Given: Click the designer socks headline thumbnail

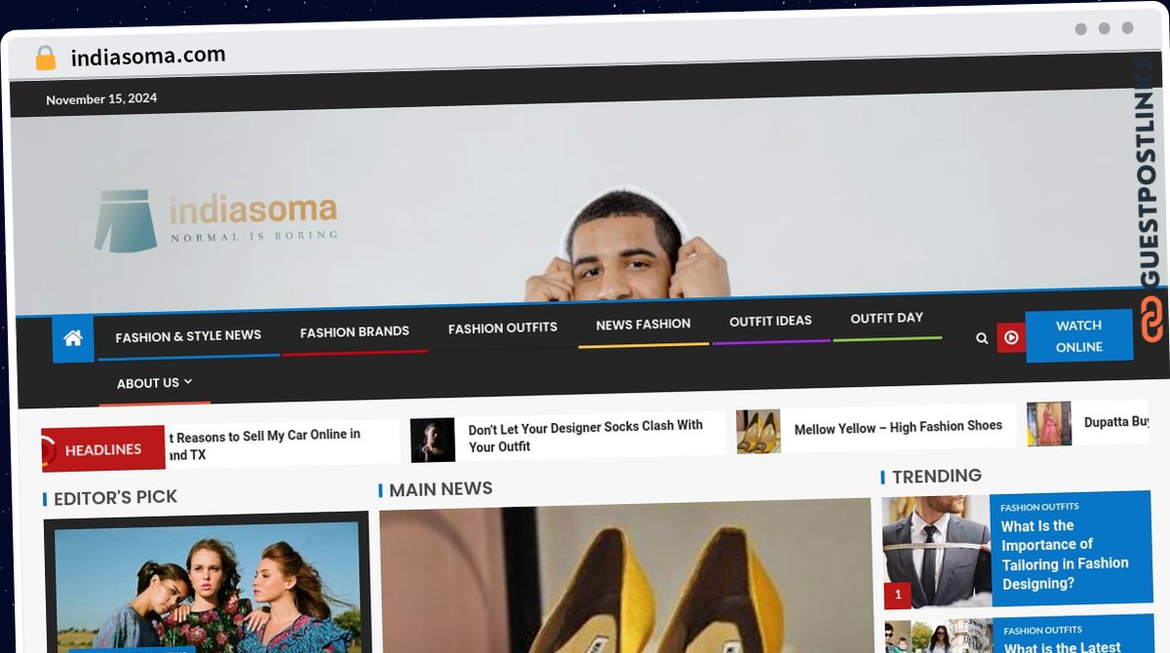Looking at the screenshot, I should point(433,441).
